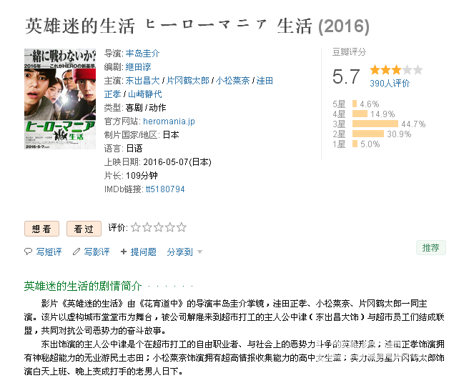
Task: Click the speech bubble icon beside 写短评
Action: tap(28, 252)
